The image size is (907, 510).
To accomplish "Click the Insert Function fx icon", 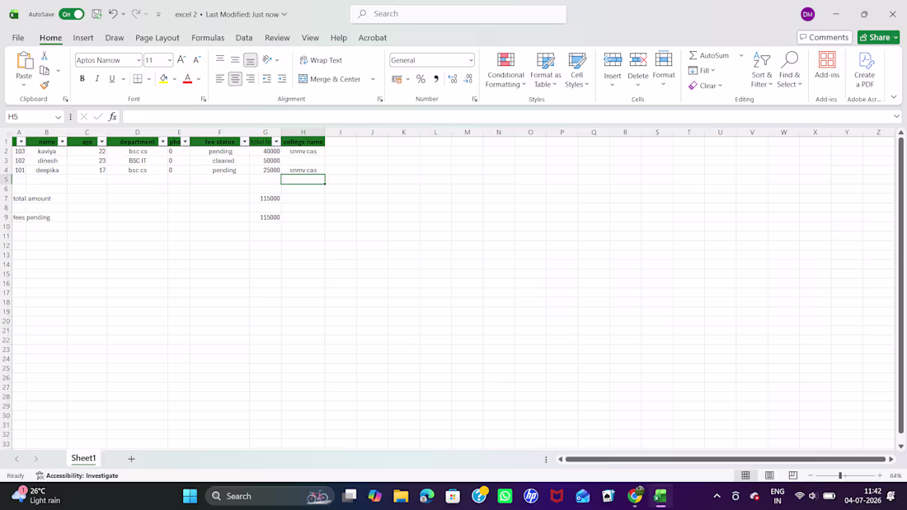I will [112, 117].
